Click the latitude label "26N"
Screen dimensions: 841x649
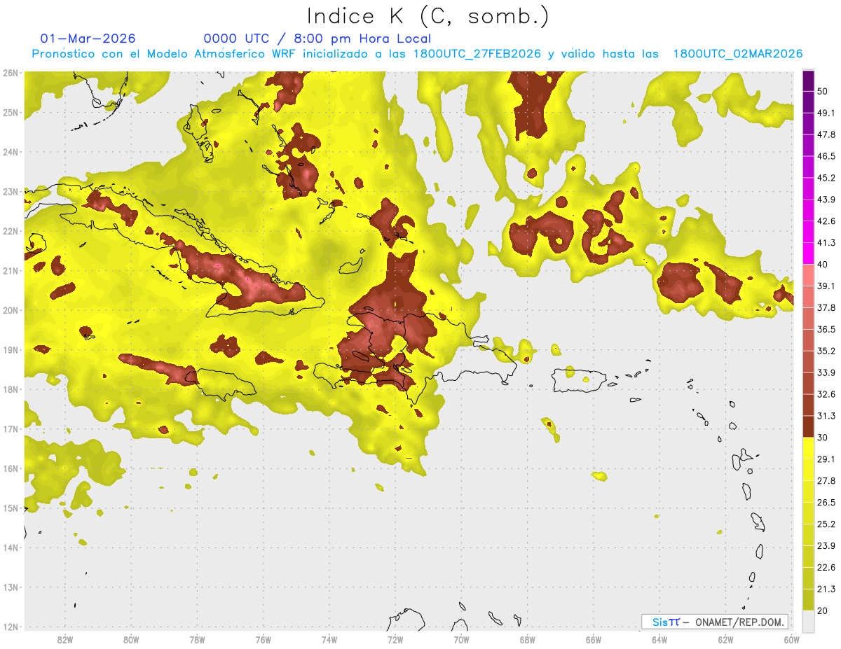11,73
